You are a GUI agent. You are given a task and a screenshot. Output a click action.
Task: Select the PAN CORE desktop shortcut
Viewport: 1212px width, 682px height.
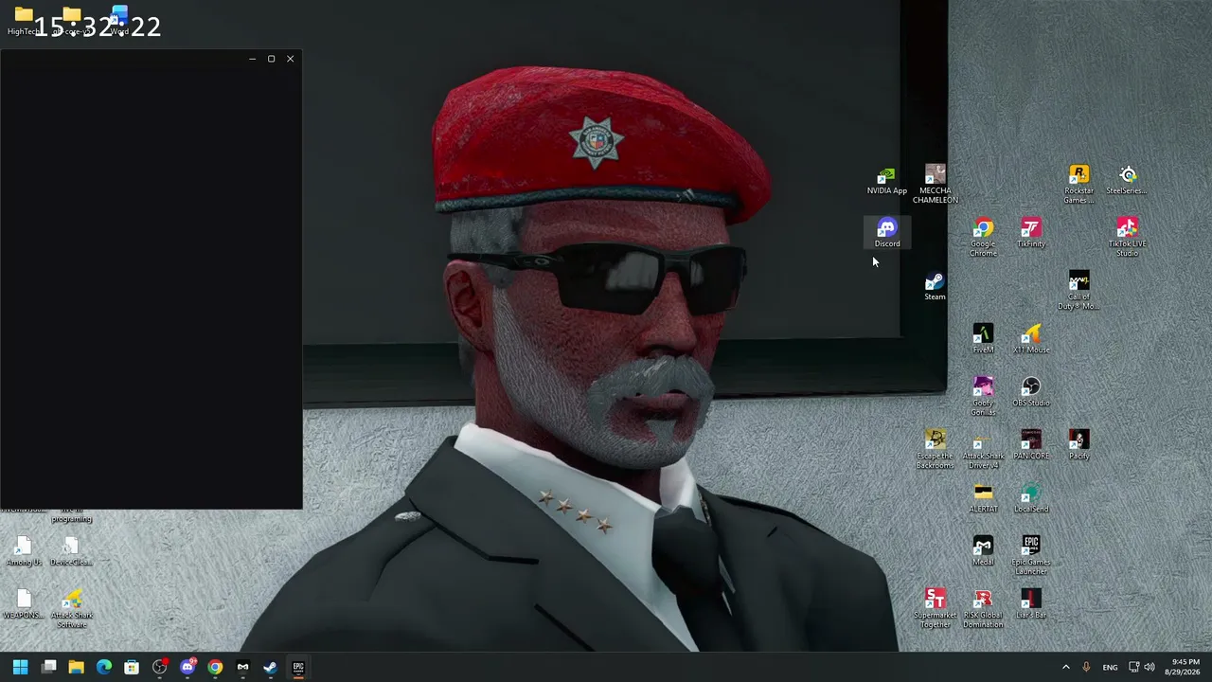[1031, 445]
